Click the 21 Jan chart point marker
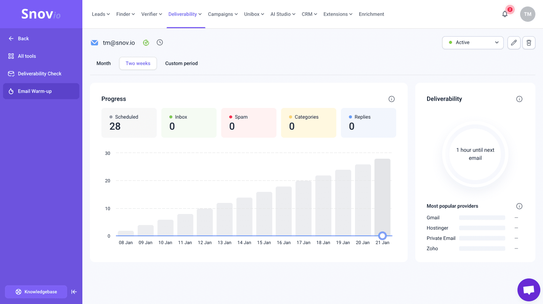Viewport: 543px width, 304px height. pyautogui.click(x=382, y=236)
